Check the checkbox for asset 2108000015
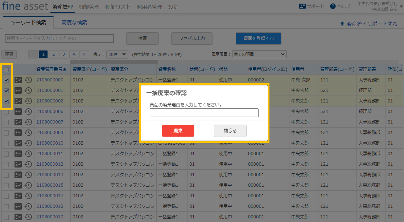The height and width of the screenshot is (222, 404). point(6,186)
